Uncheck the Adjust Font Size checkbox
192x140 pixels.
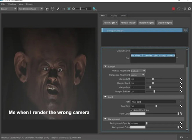[x=132, y=110]
